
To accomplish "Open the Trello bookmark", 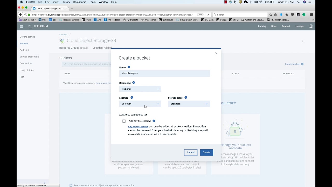I will (86, 20).
